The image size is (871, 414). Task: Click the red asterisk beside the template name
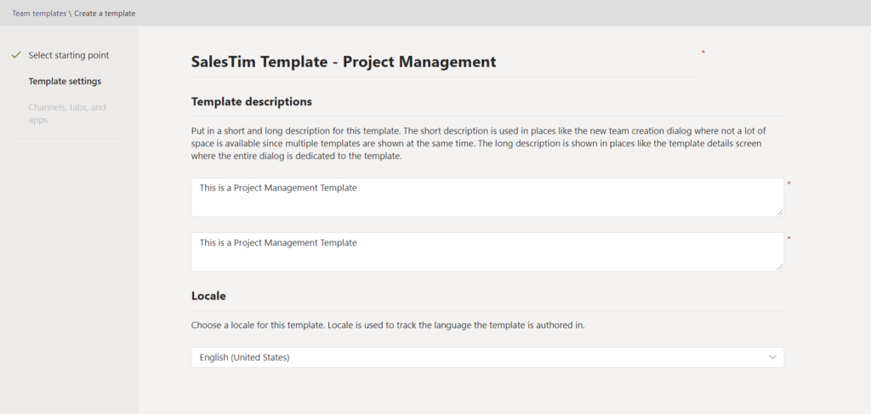(x=703, y=52)
